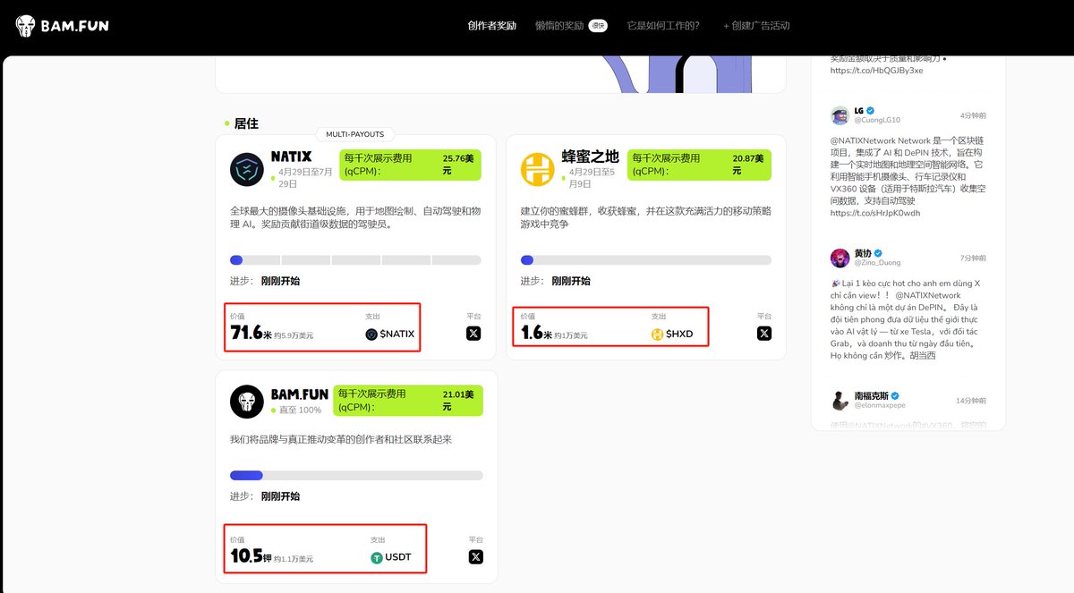Open the NATIX campaign logo
Screen dimensions: 1074x593
click(x=247, y=169)
